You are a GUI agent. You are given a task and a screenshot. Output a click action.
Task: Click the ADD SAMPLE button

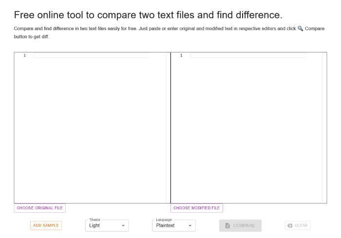[46, 225]
